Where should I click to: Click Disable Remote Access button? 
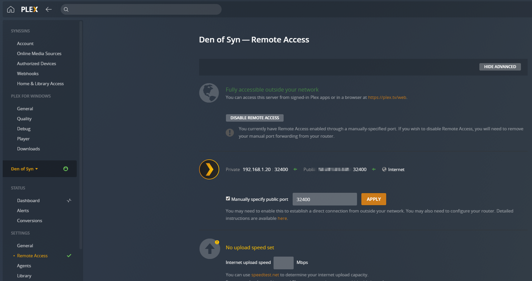pos(255,118)
